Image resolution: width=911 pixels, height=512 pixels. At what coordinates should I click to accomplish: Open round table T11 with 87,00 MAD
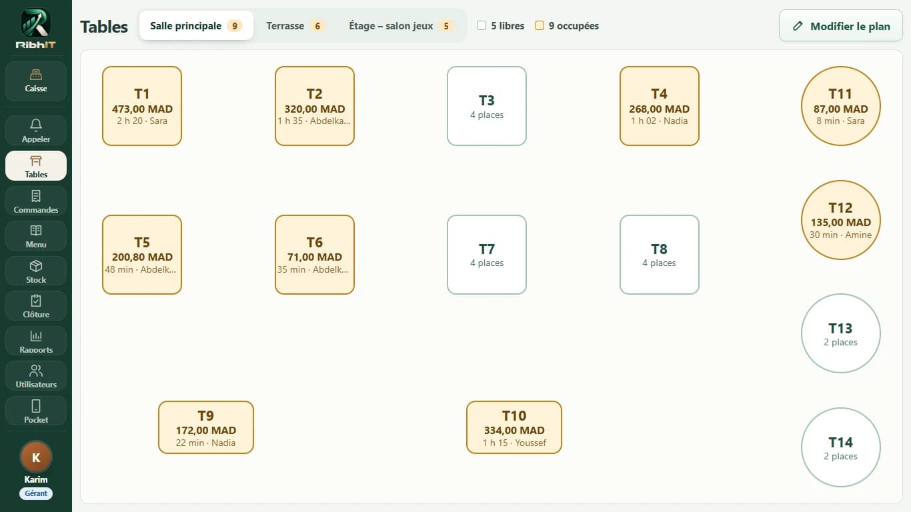click(x=841, y=106)
